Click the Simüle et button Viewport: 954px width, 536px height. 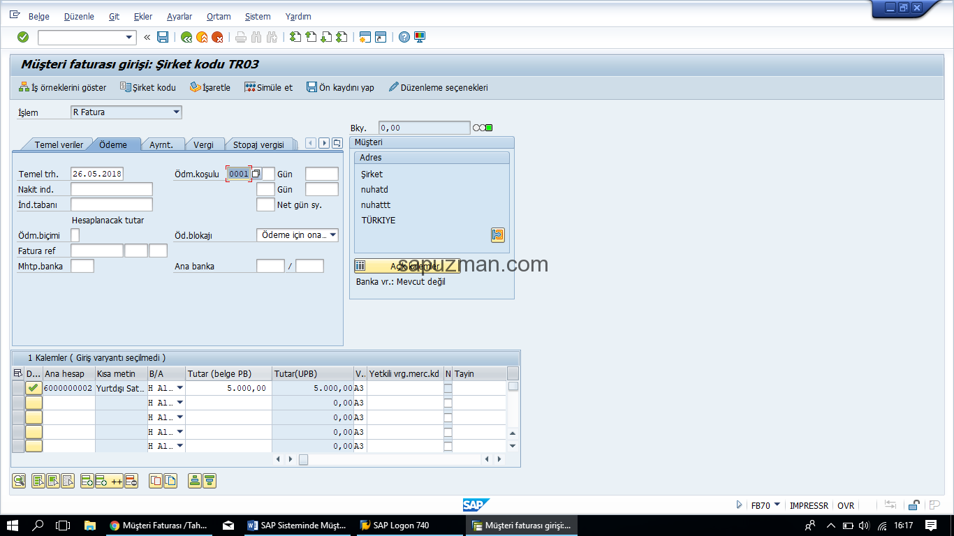[x=269, y=87]
